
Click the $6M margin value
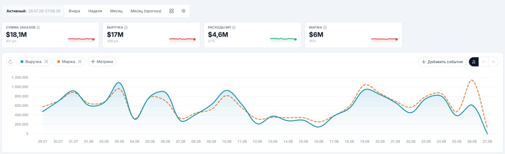click(x=316, y=35)
